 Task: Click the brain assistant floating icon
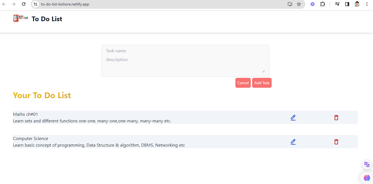pyautogui.click(x=367, y=178)
